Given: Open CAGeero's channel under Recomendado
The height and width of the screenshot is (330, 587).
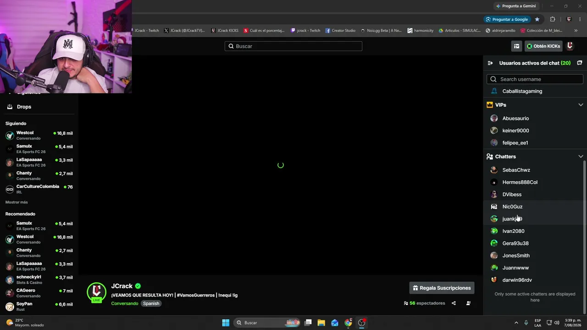Looking at the screenshot, I should 39,293.
